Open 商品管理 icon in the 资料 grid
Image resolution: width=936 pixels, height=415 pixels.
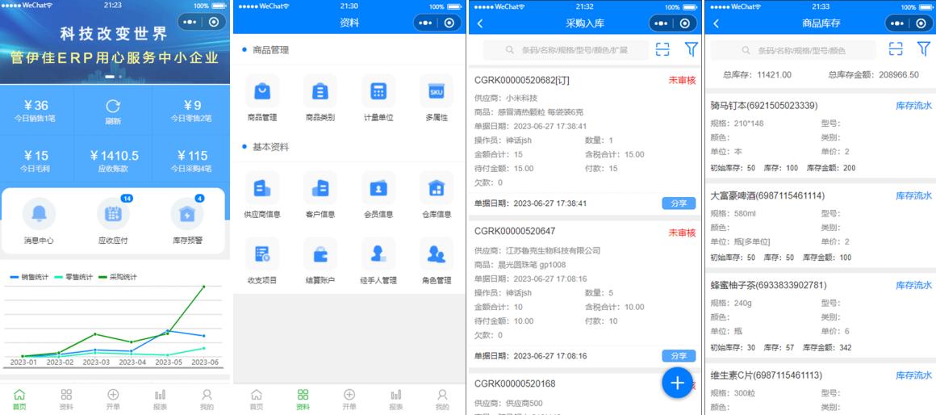coord(262,92)
